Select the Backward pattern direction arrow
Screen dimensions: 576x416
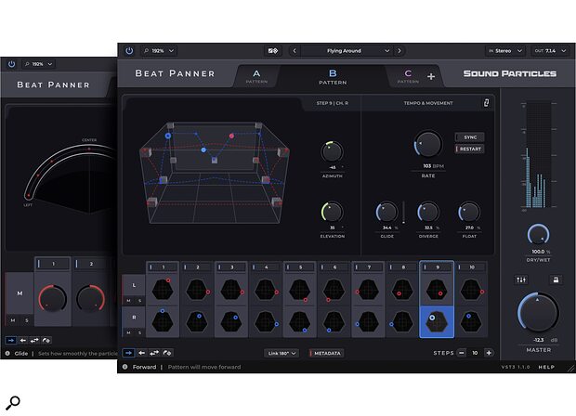coord(141,353)
